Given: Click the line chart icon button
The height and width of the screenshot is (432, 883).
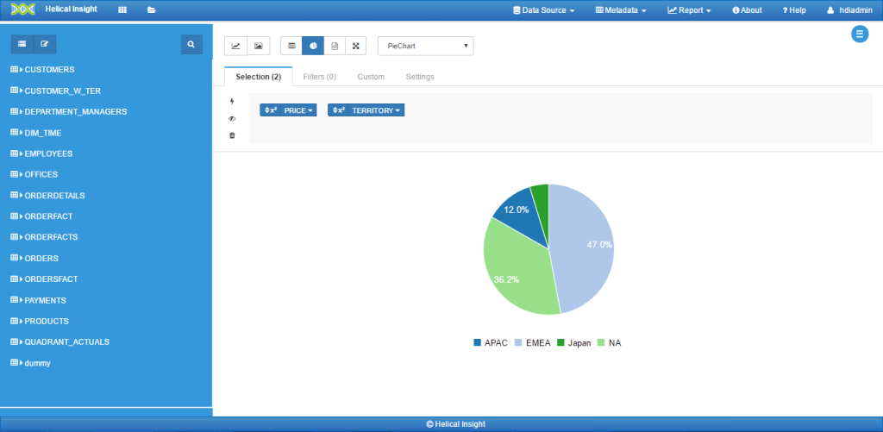Looking at the screenshot, I should 235,45.
